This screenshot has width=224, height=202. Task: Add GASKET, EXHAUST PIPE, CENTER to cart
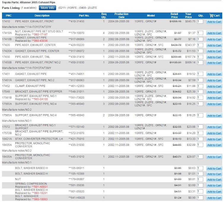tap(214, 51)
